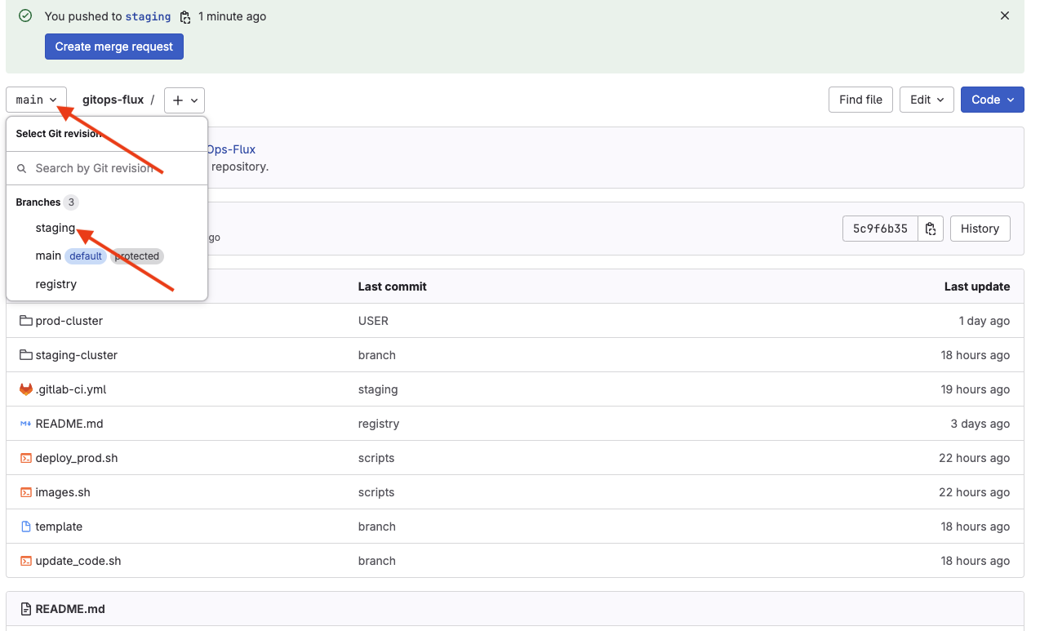Image resolution: width=1040 pixels, height=631 pixels.
Task: Open the USER commit of prod-cluster
Action: (373, 321)
